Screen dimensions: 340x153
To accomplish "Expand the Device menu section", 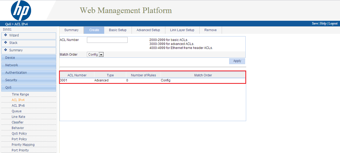I will (x=29, y=58).
